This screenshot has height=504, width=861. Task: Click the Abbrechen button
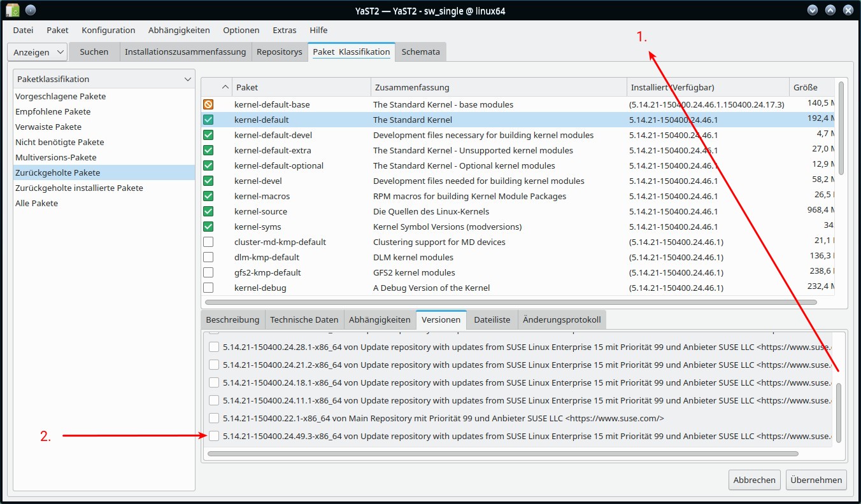(x=755, y=480)
